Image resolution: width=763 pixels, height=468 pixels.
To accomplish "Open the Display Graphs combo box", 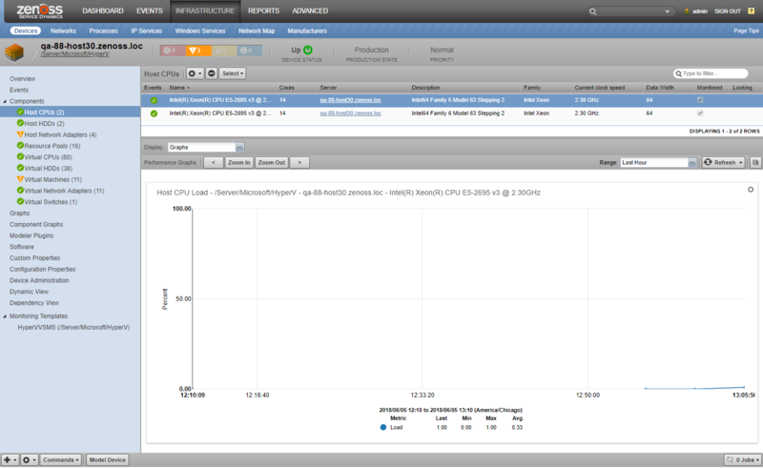I will (x=206, y=147).
